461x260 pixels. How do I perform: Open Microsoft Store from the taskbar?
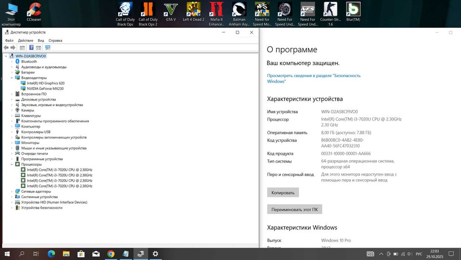click(81, 254)
